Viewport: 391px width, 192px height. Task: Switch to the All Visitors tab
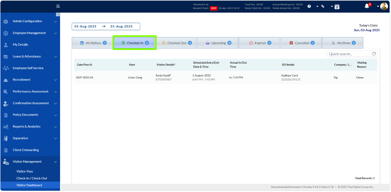point(92,43)
